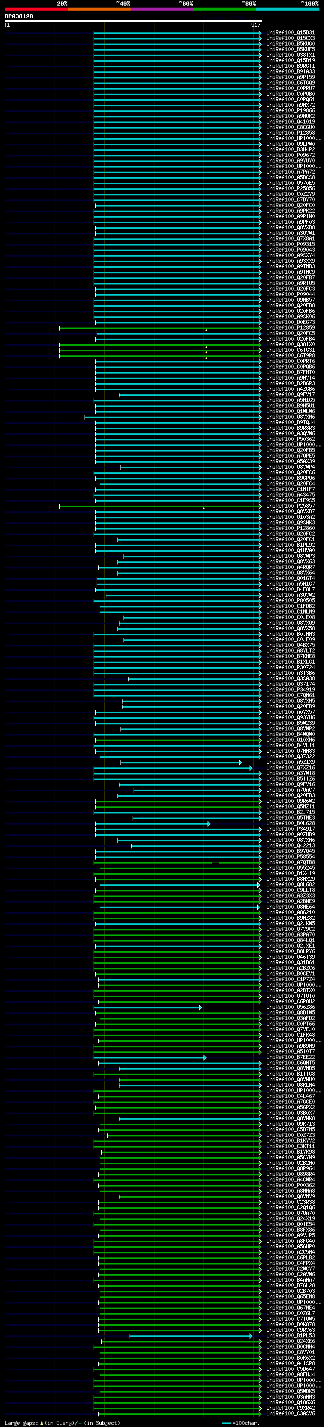Select hit UniRef100_P12858

click(291, 133)
